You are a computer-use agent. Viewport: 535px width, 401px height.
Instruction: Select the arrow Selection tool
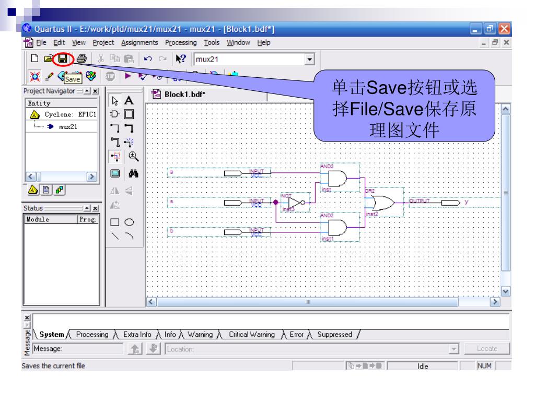point(114,101)
